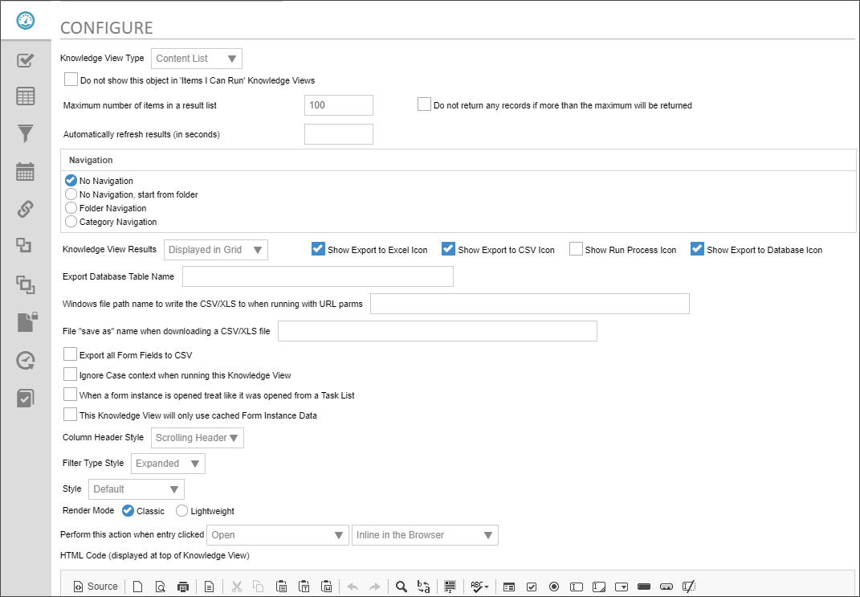The height and width of the screenshot is (597, 860).
Task: Open the dashboard gauge sidebar tab
Action: 26,21
